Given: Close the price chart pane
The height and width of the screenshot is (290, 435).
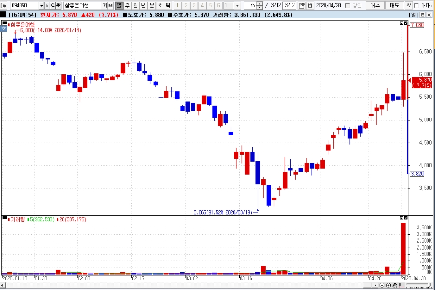Looking at the screenshot, I should tap(405, 24).
